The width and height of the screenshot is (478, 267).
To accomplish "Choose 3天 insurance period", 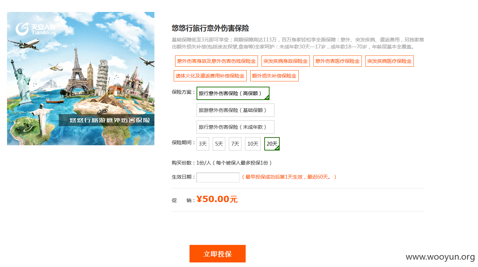I will [203, 144].
